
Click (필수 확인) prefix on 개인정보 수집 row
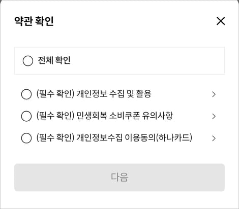tap(55, 94)
